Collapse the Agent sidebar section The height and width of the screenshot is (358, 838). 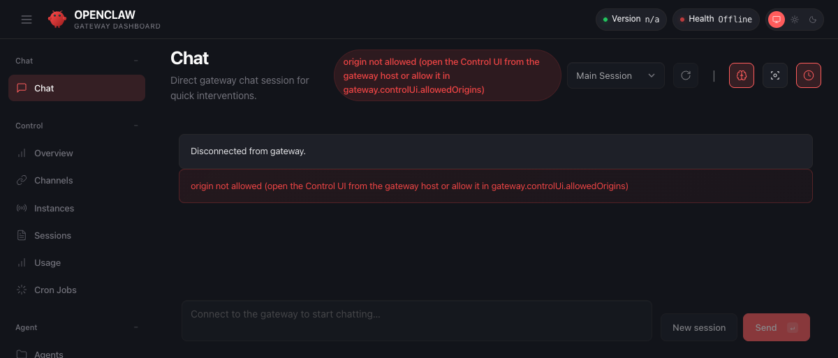pos(135,327)
